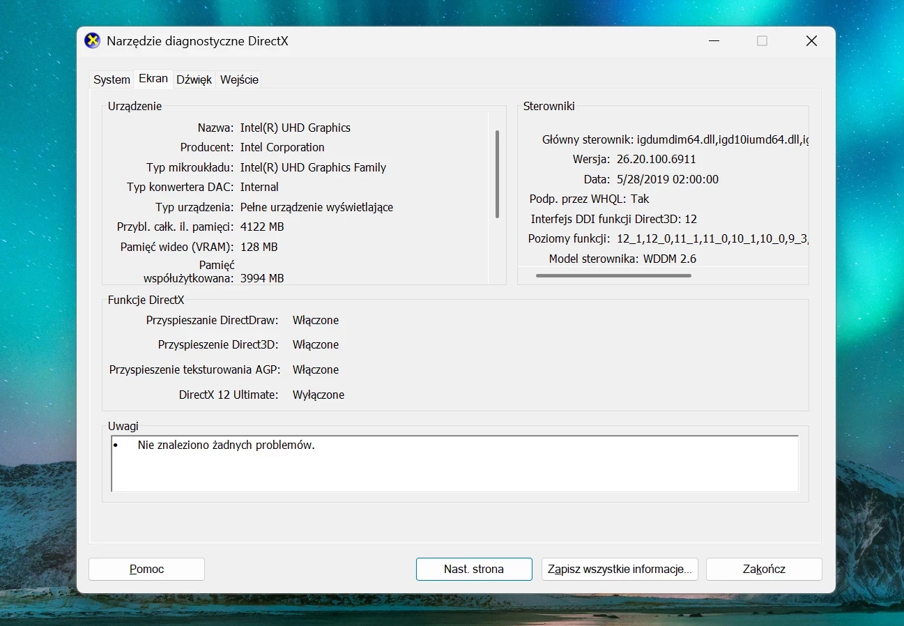This screenshot has width=904, height=626.
Task: Click inside the Uwagi notes text box
Action: (454, 464)
